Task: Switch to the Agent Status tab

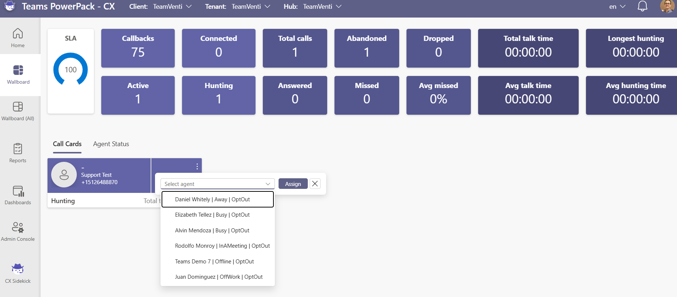Action: [x=111, y=144]
